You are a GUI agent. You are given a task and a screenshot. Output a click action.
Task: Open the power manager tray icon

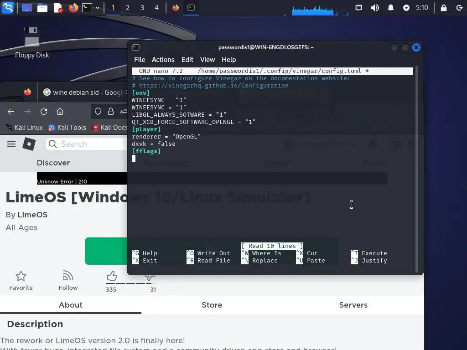406,7
